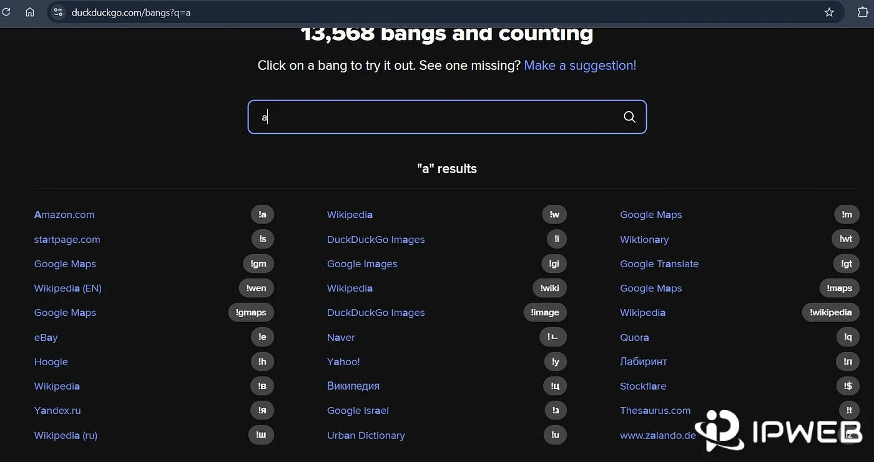Screen dimensions: 874x462
Task: Click the !y bang badge
Action: click(555, 361)
